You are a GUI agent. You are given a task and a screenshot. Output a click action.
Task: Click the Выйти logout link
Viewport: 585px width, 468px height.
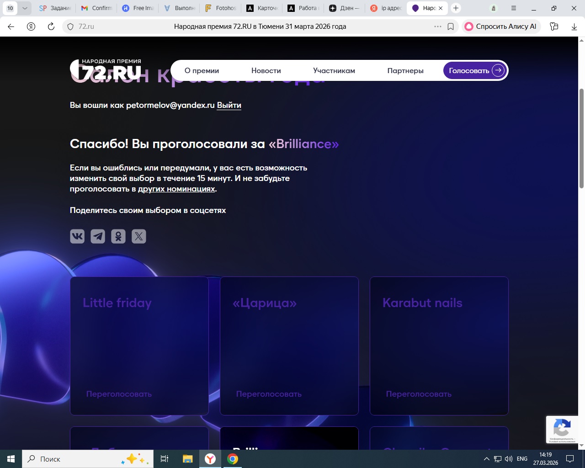[229, 105]
